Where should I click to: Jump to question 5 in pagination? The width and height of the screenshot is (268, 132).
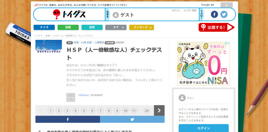(x=84, y=111)
